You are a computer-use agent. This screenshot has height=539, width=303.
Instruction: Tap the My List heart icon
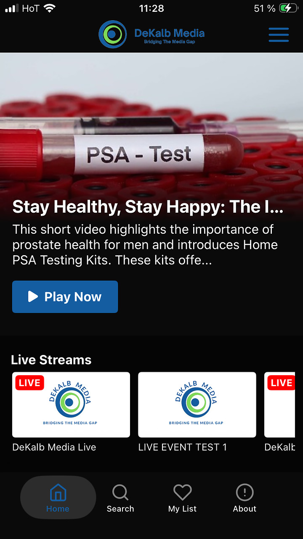[183, 492]
